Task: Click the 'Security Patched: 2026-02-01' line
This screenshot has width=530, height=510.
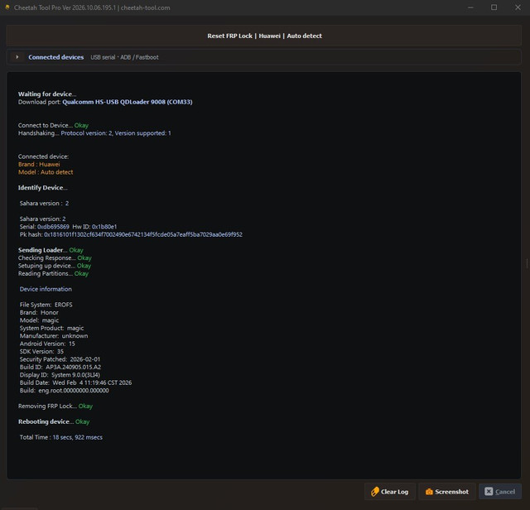Action: pyautogui.click(x=60, y=359)
